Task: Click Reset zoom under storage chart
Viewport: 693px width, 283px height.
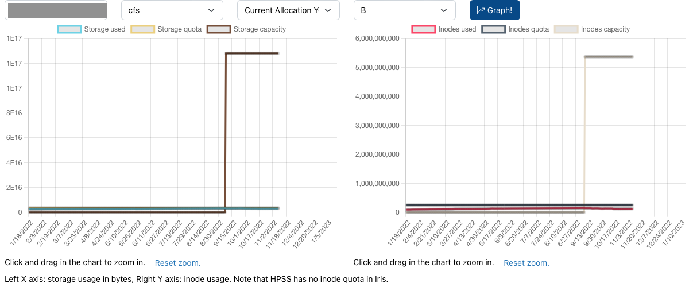Action: click(177, 263)
